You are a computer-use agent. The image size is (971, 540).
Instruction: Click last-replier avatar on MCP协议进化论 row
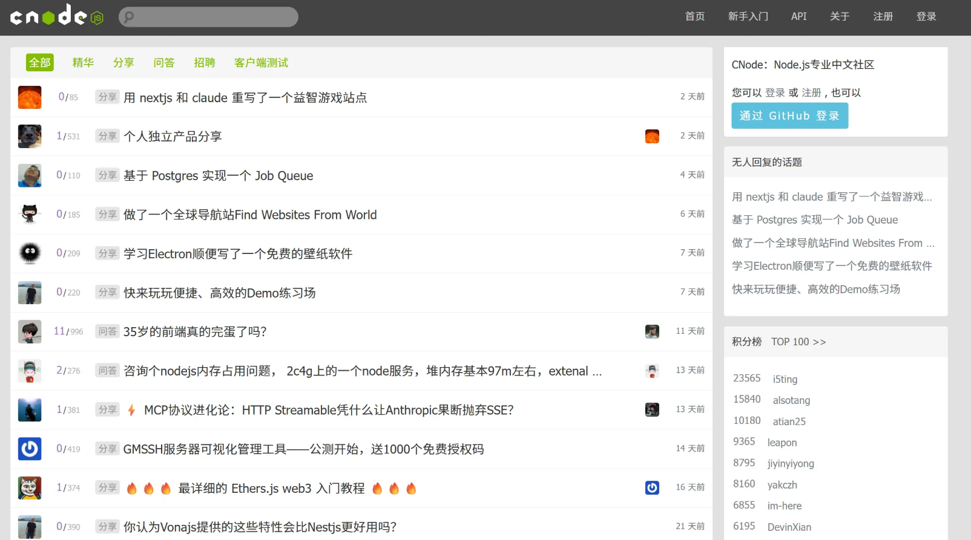point(652,409)
